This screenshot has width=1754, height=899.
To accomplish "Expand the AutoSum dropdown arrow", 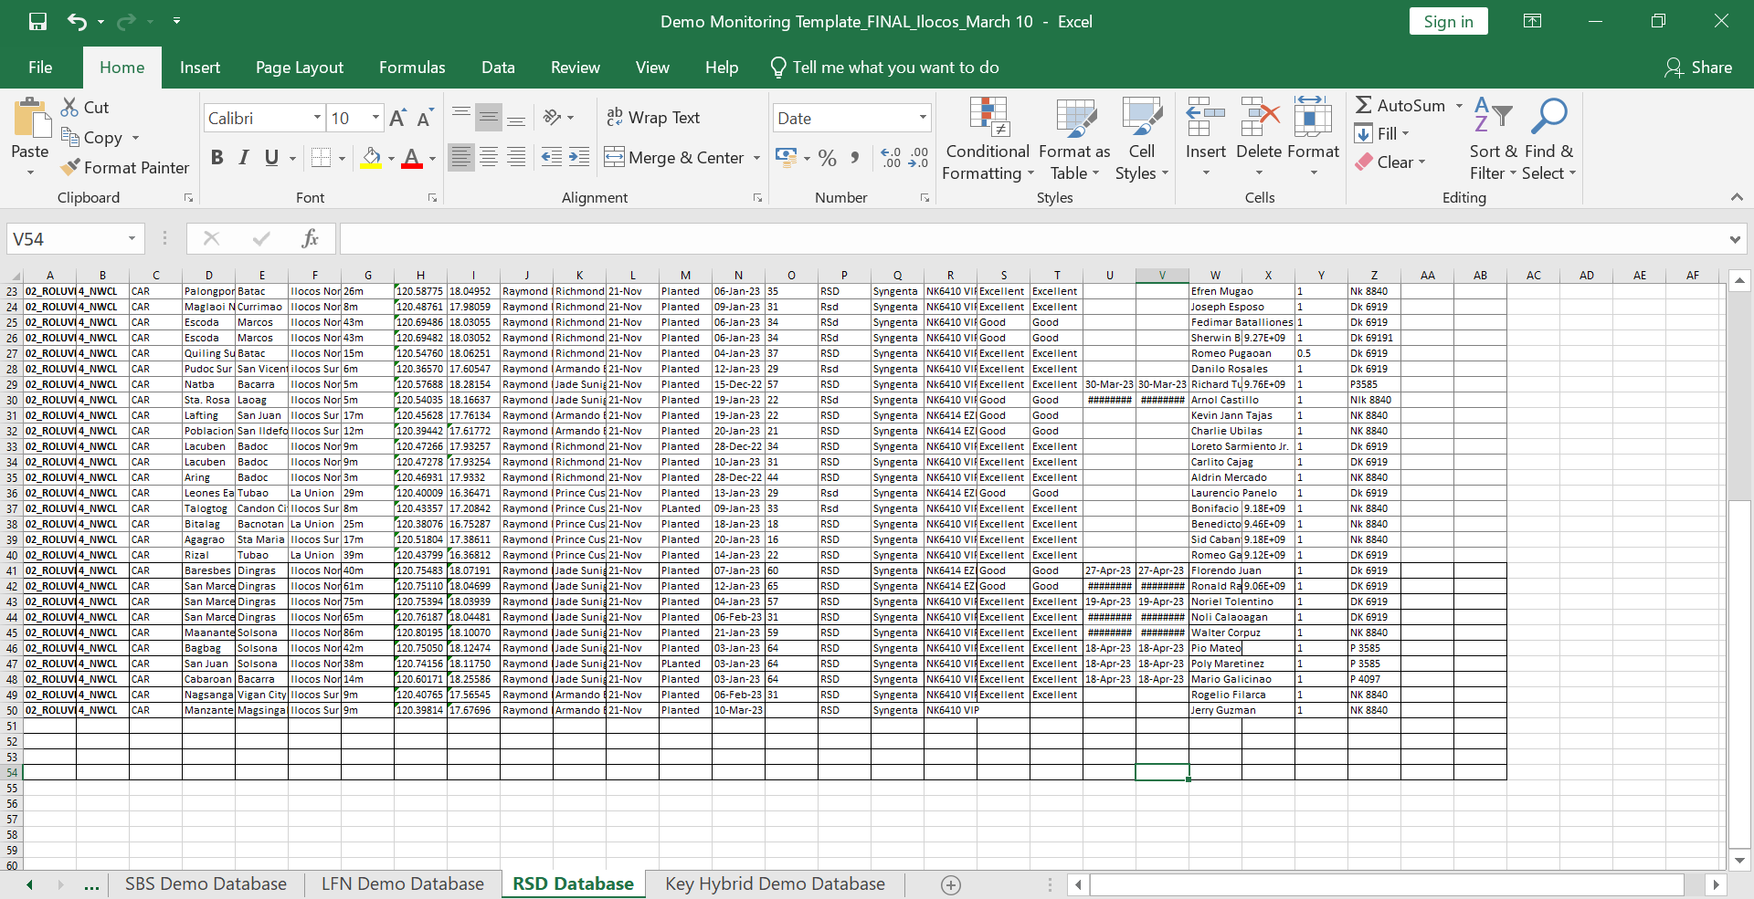I will pos(1459,106).
